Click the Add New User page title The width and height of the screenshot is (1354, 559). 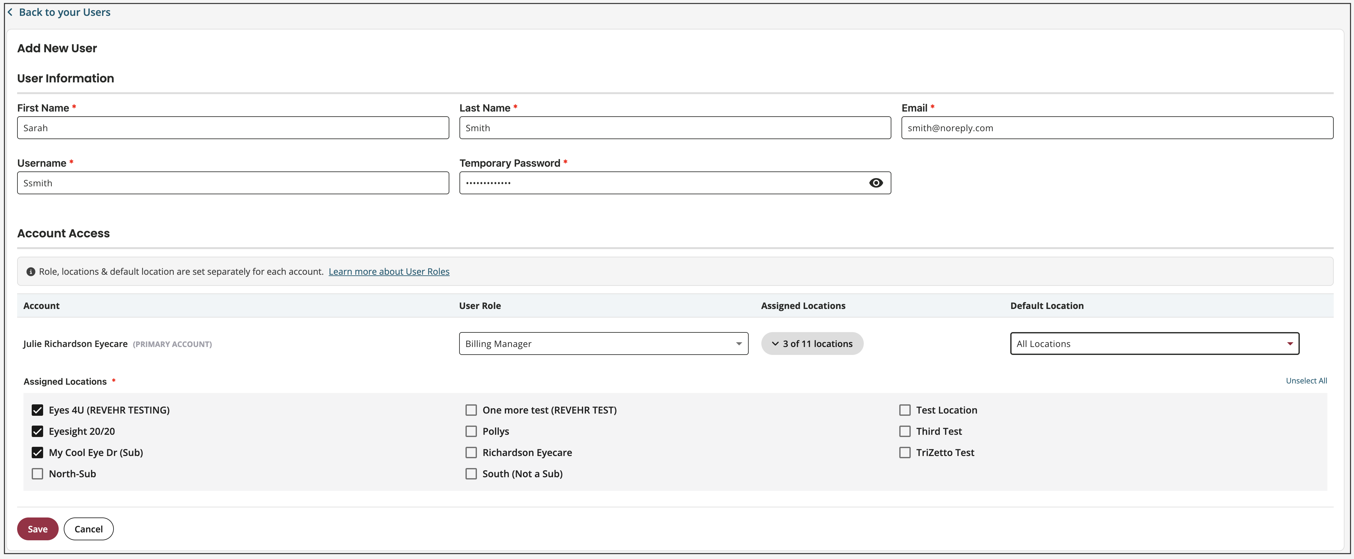pos(57,48)
